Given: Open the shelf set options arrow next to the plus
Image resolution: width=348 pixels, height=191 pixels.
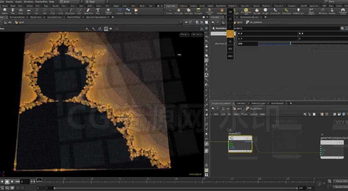Looking at the screenshot, I should (161, 6).
